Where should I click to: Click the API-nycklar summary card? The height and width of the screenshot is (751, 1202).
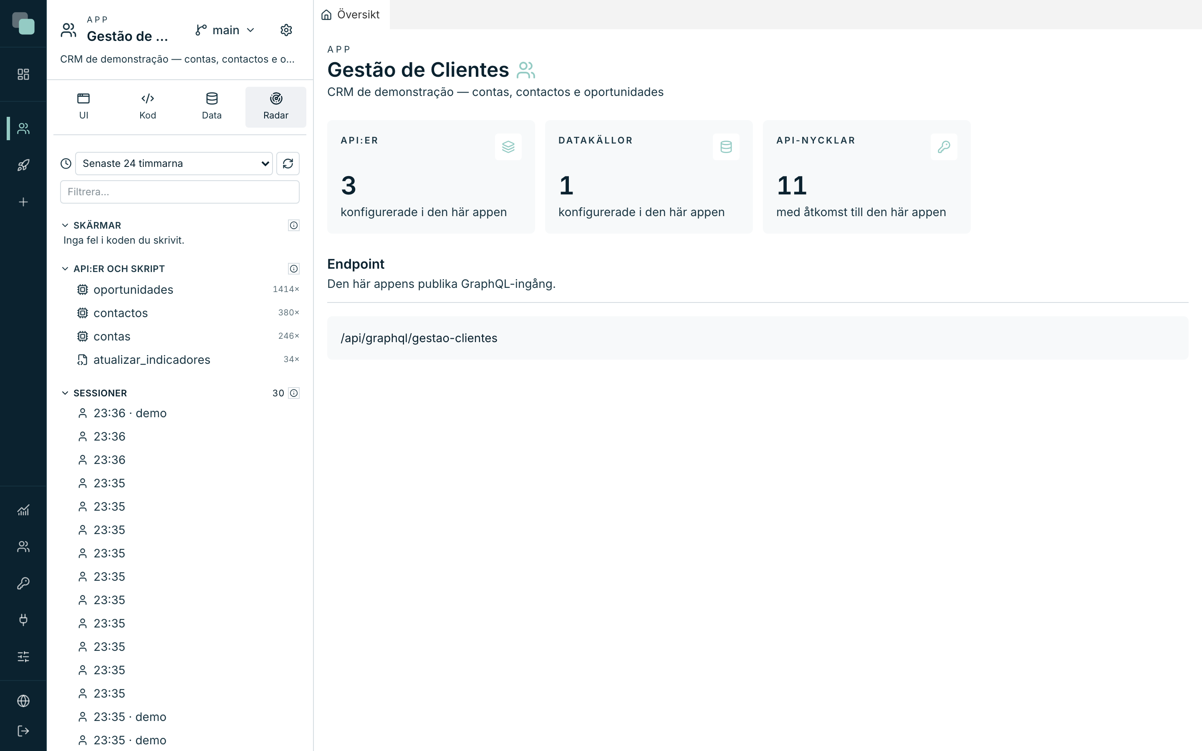(867, 177)
